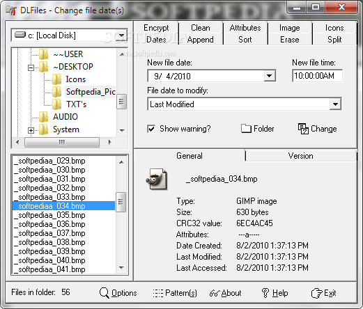Click folder tree scroll up arrow

click(121, 54)
